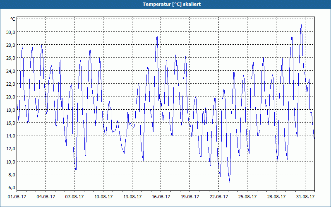Viewport: 331px width, 207px height.
Task: Click the 28,0 y-axis label
Action: tap(11, 45)
